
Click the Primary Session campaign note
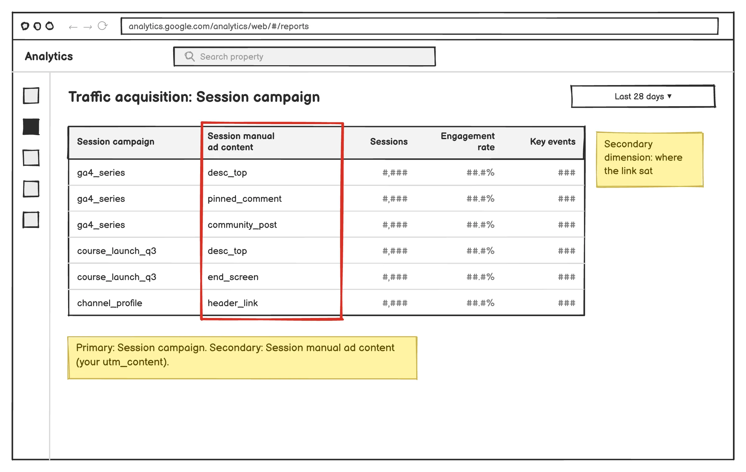point(242,358)
